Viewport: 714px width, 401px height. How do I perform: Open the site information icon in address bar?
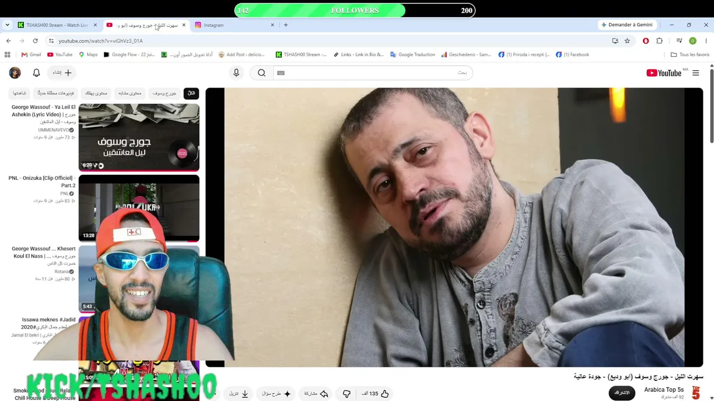[x=51, y=41]
